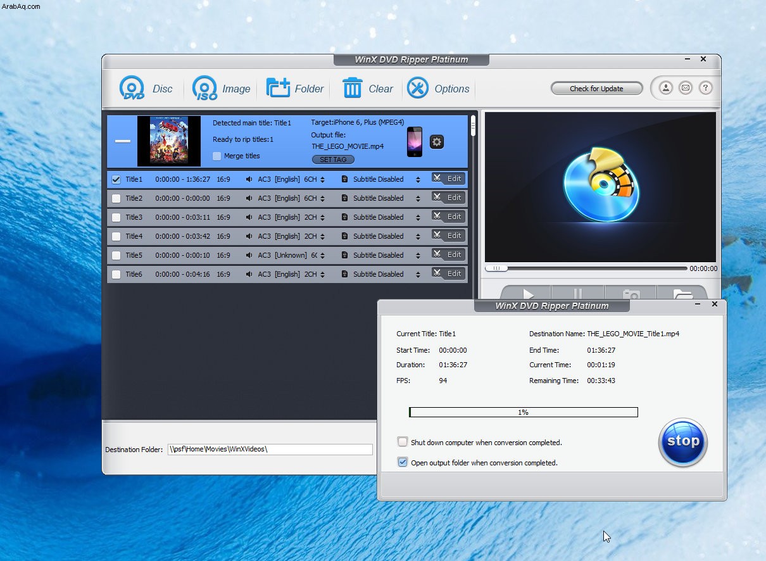The image size is (766, 561).
Task: Click the SET TAG button
Action: (x=333, y=160)
